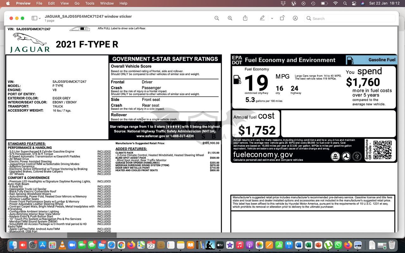This screenshot has height=253, width=405.
Task: Click the 'STANDARD FEATURES:' heading
Action: tap(27, 144)
